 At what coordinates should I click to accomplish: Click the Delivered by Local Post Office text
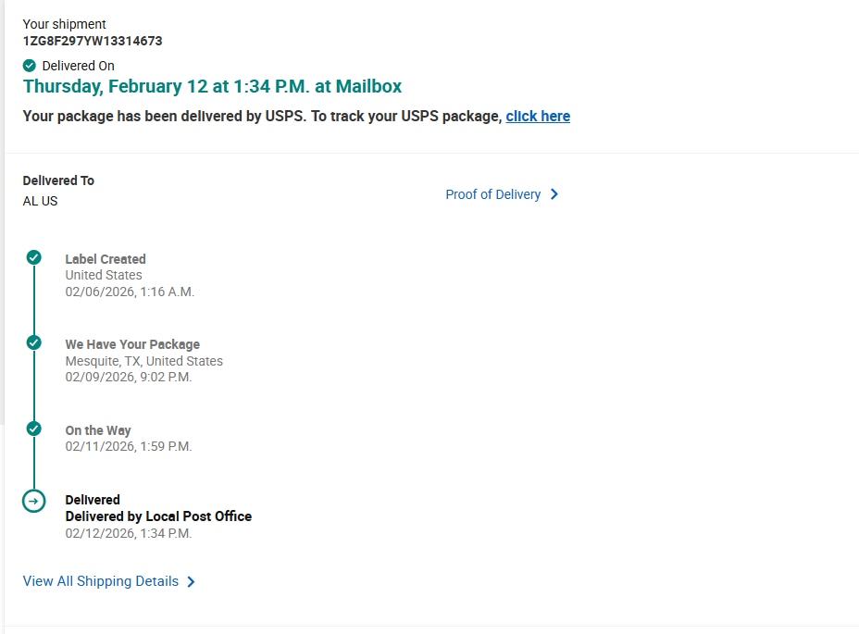(x=158, y=516)
